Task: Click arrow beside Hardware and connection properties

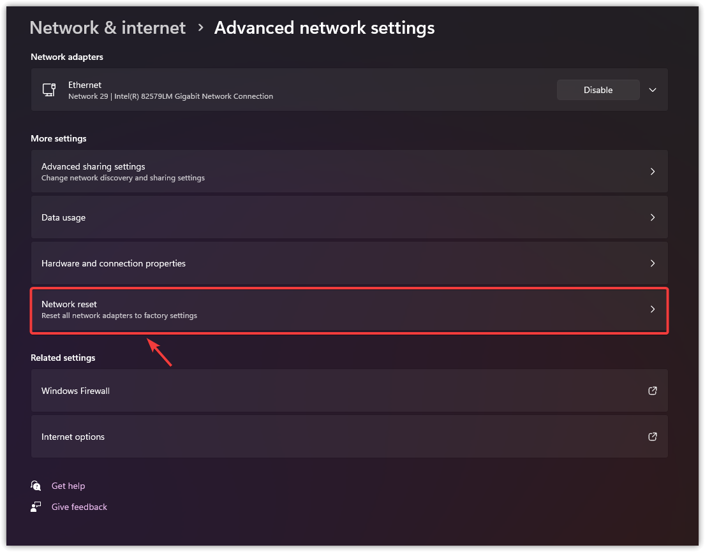Action: pos(652,263)
